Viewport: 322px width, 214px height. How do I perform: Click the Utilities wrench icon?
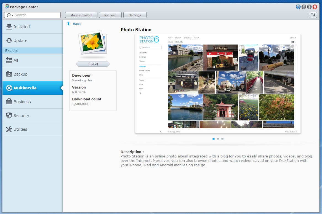(x=9, y=129)
